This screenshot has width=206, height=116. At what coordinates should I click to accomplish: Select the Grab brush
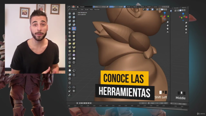point(74,40)
